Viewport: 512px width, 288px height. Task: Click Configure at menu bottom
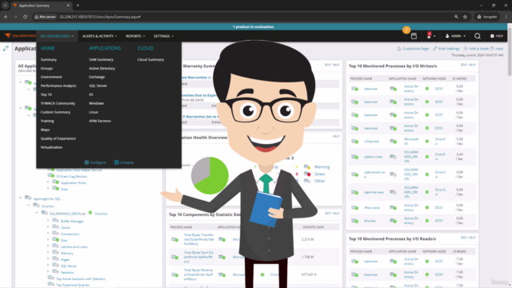(x=95, y=162)
